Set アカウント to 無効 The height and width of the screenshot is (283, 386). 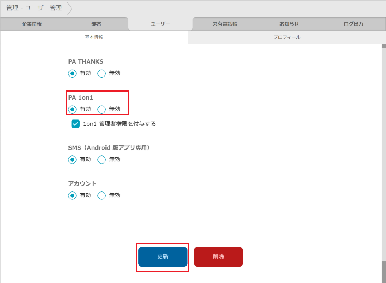101,196
